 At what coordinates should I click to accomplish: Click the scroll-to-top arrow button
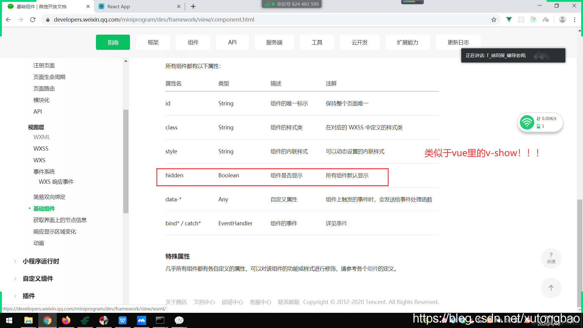pos(551,288)
